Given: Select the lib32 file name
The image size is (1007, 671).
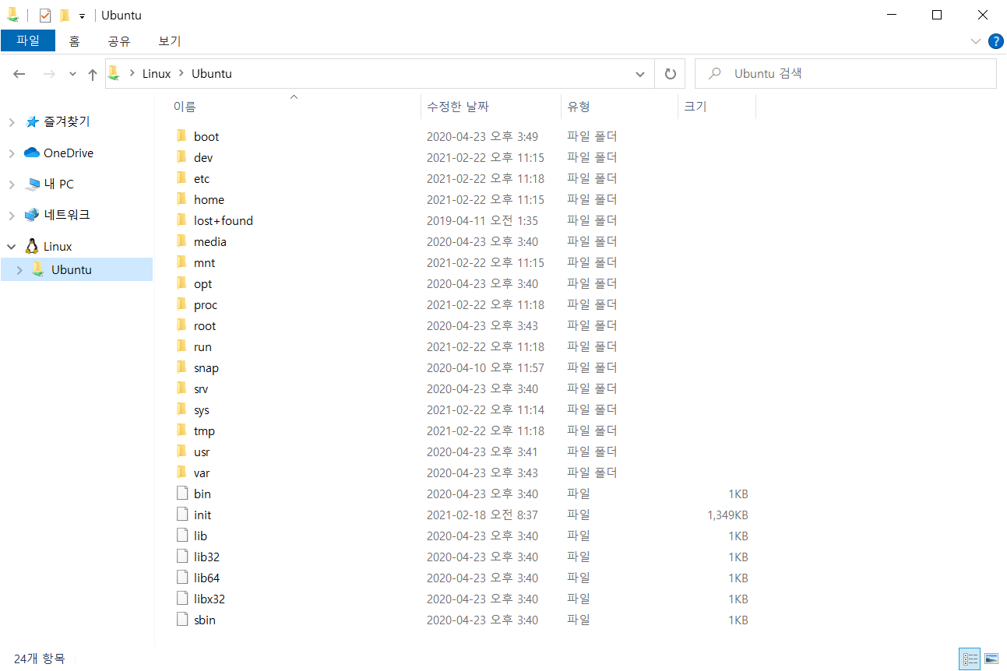Looking at the screenshot, I should click(x=206, y=557).
